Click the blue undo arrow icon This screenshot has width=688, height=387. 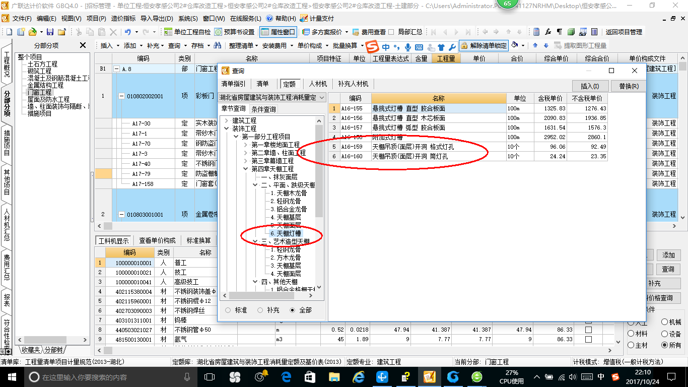128,32
